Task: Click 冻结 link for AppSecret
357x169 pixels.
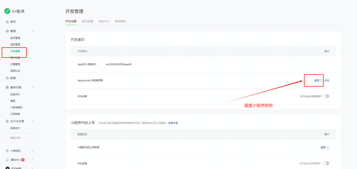Action: pyautogui.click(x=327, y=80)
